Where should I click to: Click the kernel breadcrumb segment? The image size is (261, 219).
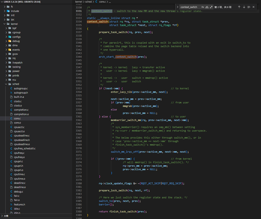click(x=78, y=2)
